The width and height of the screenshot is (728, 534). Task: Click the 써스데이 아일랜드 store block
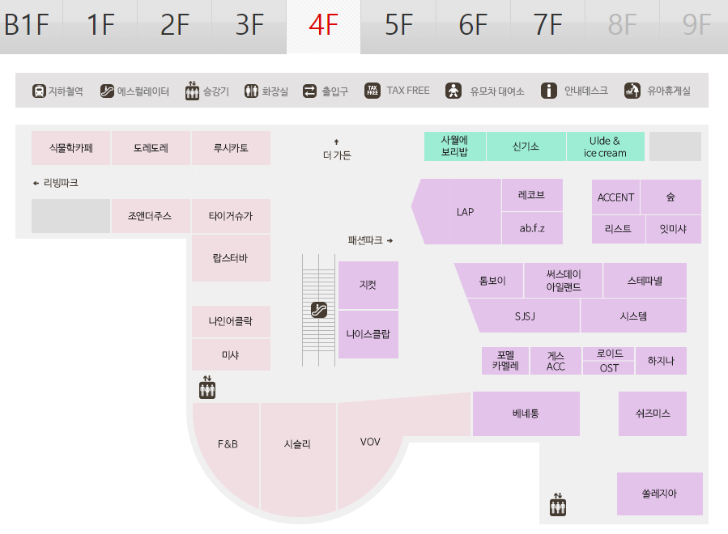pyautogui.click(x=563, y=281)
